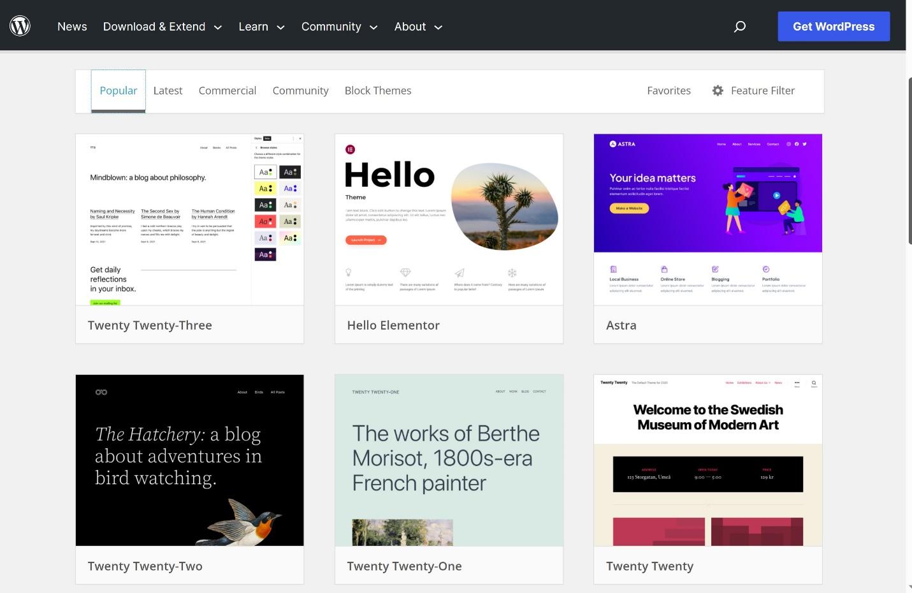
Task: Expand the About menu chevron
Action: [438, 27]
